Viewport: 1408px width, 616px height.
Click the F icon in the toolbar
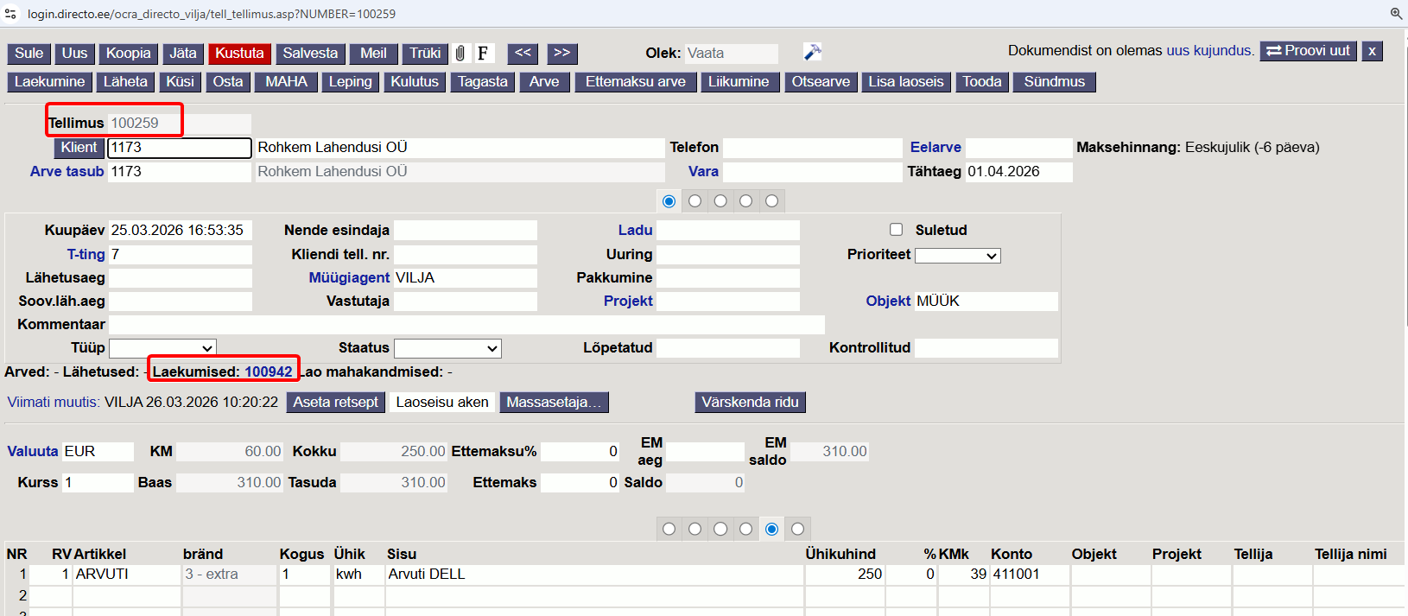coord(483,54)
